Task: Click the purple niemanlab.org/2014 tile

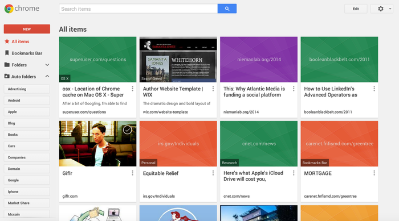Action: (259, 60)
